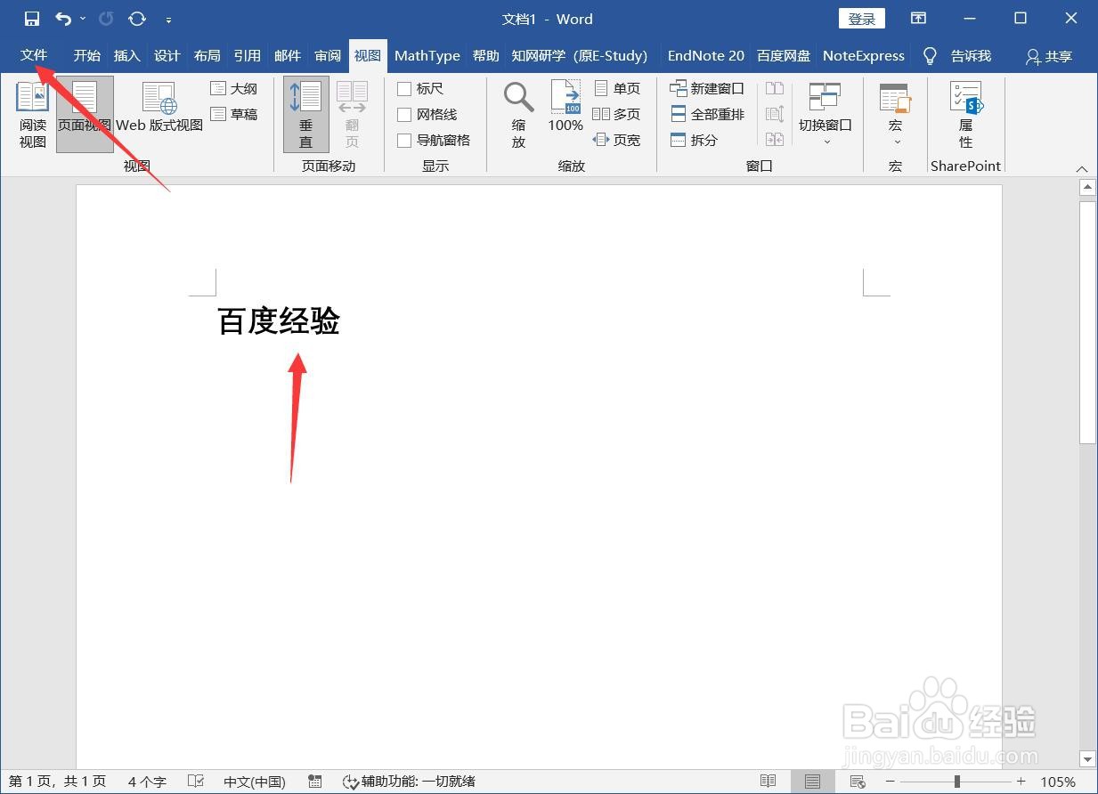1098x794 pixels.
Task: Switch to 大纲 outline view
Action: [234, 88]
